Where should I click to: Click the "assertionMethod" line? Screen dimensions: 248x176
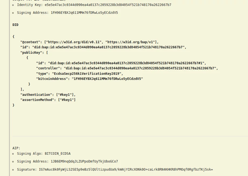coord(48,100)
